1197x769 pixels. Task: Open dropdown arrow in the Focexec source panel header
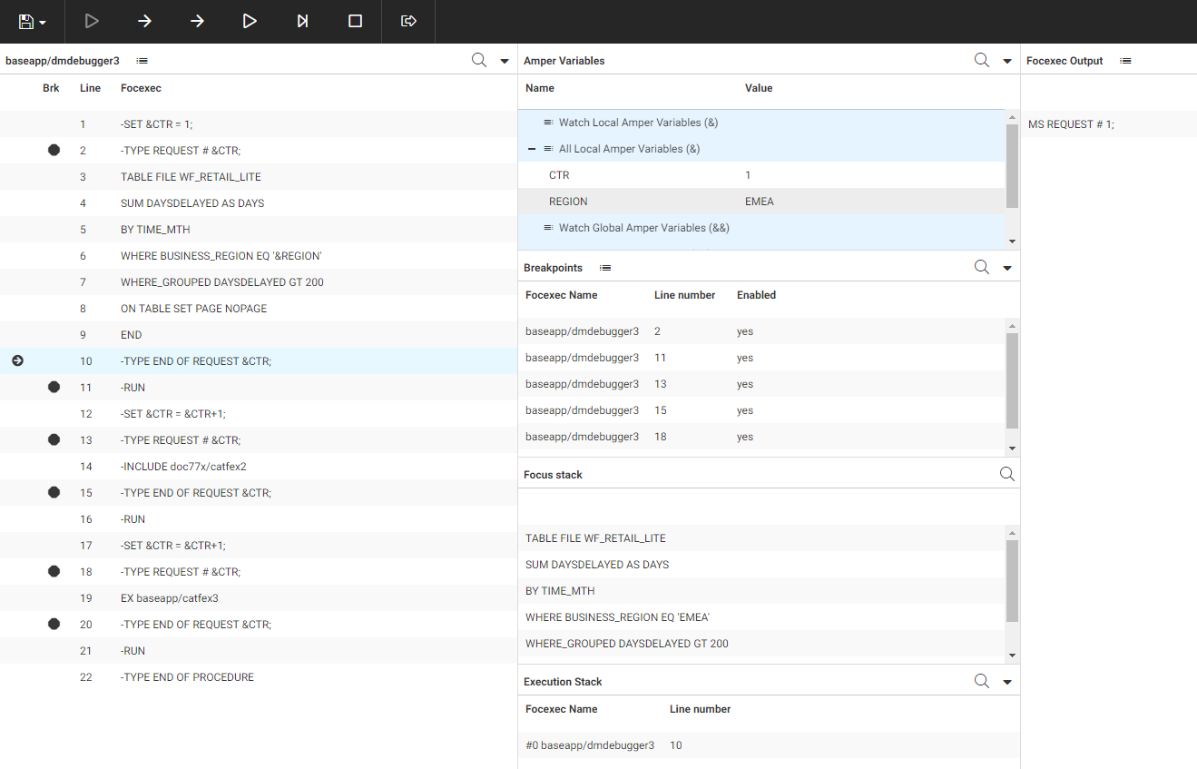point(505,62)
